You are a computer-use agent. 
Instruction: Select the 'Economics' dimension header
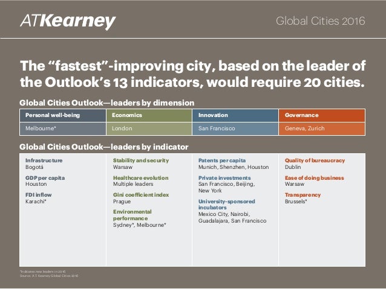coord(149,115)
